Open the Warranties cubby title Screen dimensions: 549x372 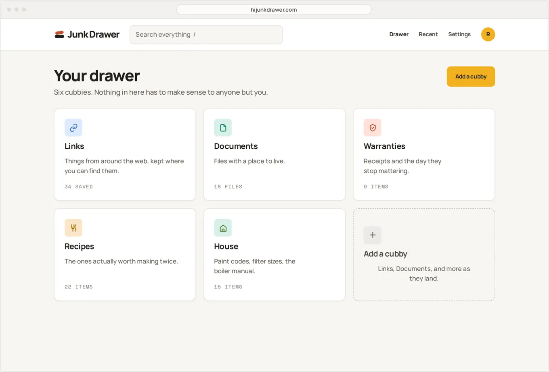(x=384, y=146)
